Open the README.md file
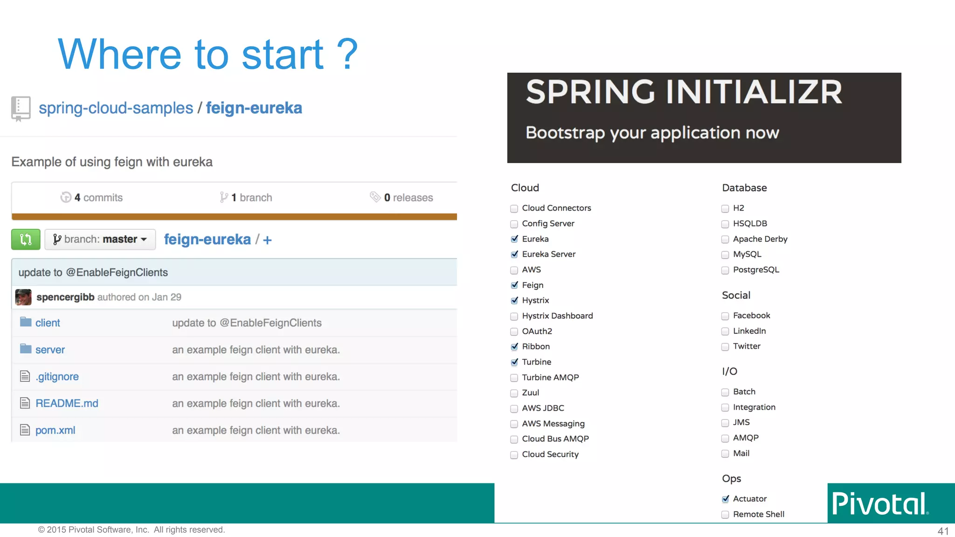Image resolution: width=955 pixels, height=537 pixels. tap(67, 403)
